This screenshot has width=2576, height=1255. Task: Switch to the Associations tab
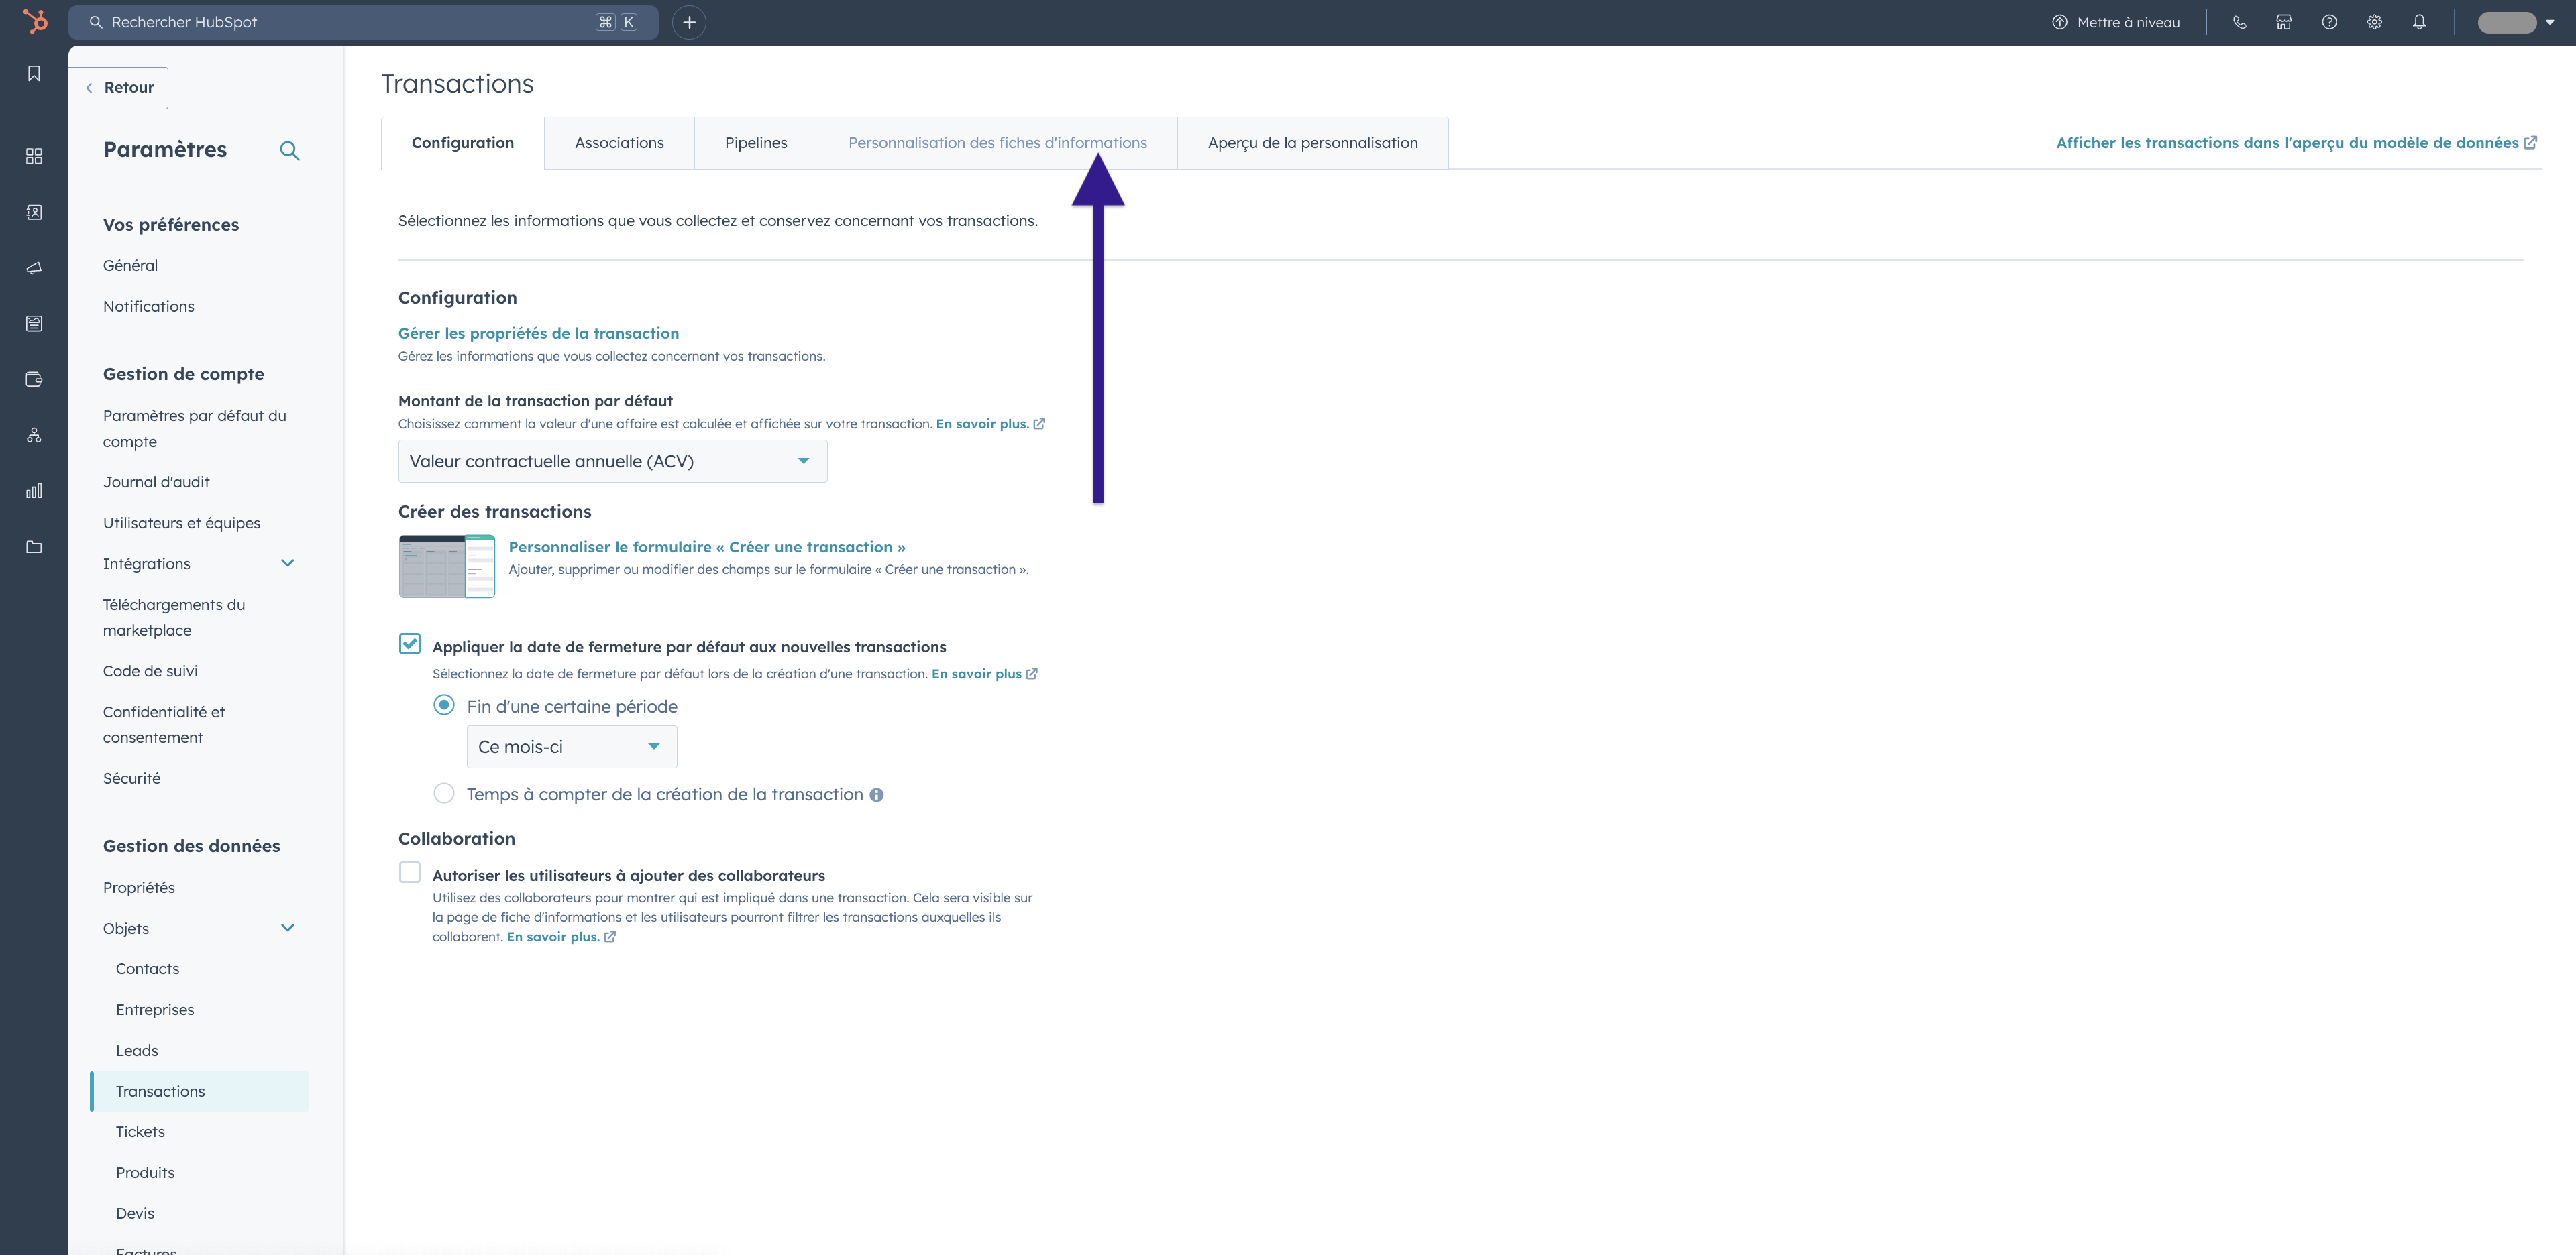coord(619,143)
